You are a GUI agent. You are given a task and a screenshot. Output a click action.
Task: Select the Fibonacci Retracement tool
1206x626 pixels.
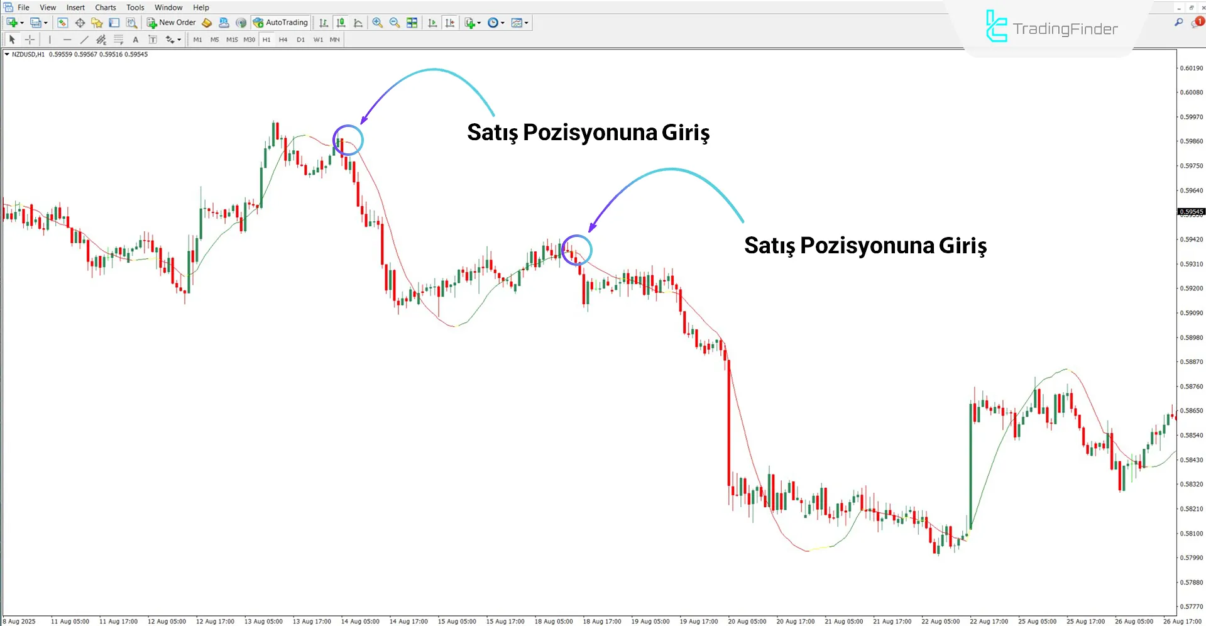tap(118, 40)
